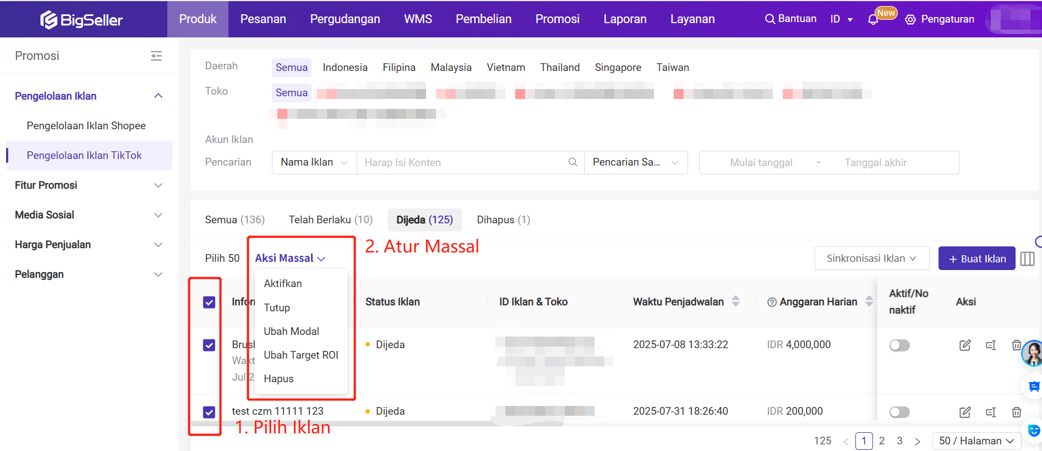Click the Bantuan search icon
The height and width of the screenshot is (451, 1042).
770,19
